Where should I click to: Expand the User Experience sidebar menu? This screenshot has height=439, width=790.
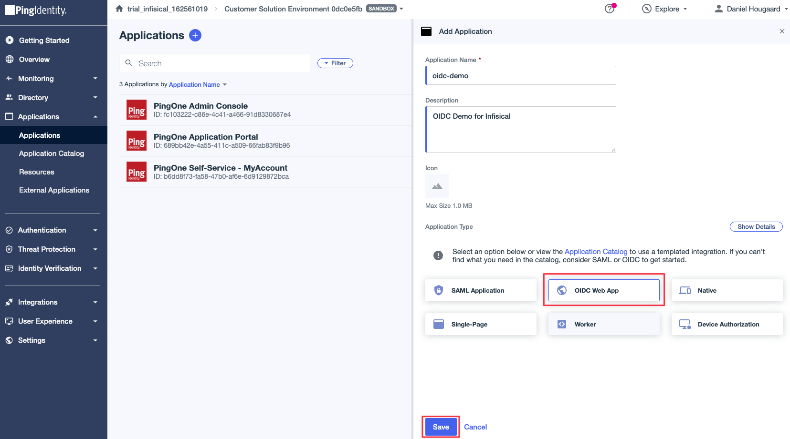(53, 321)
